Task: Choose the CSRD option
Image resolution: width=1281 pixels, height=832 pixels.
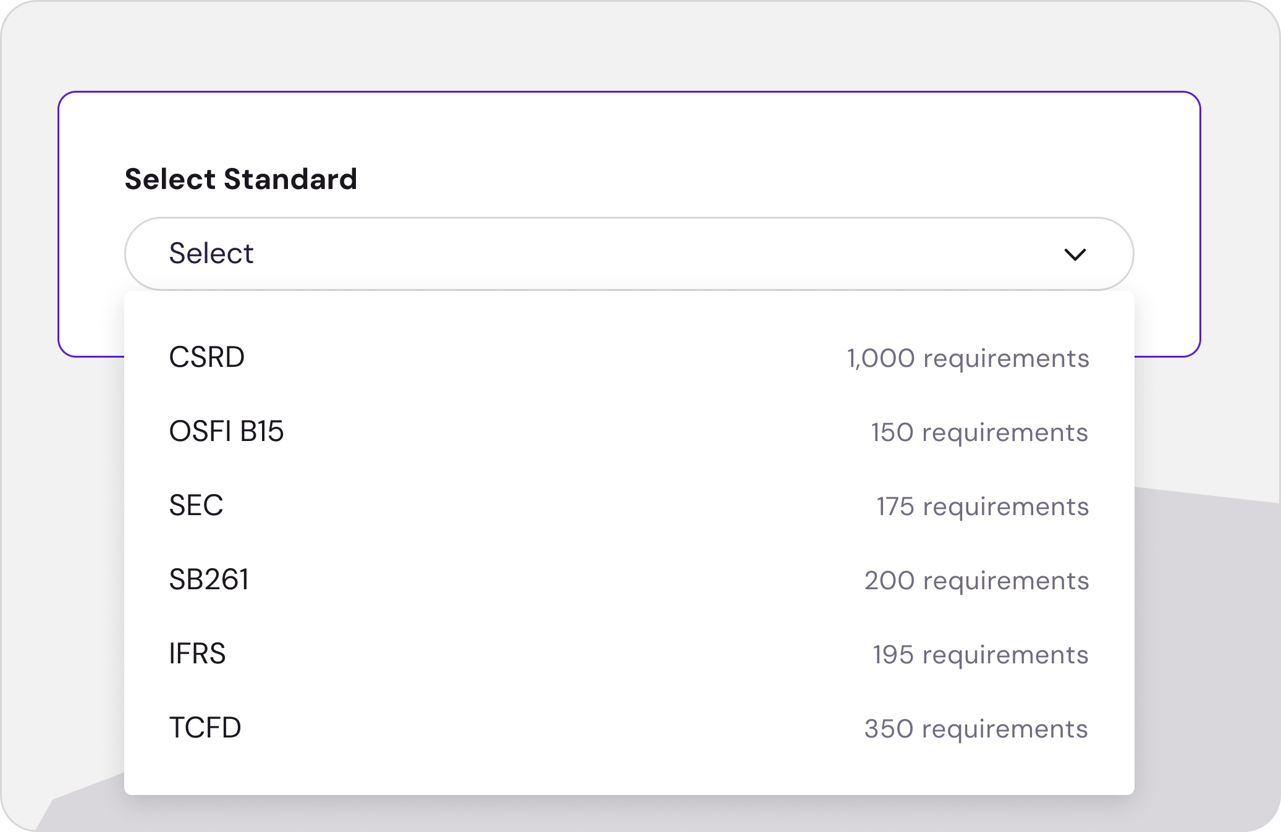Action: [629, 358]
